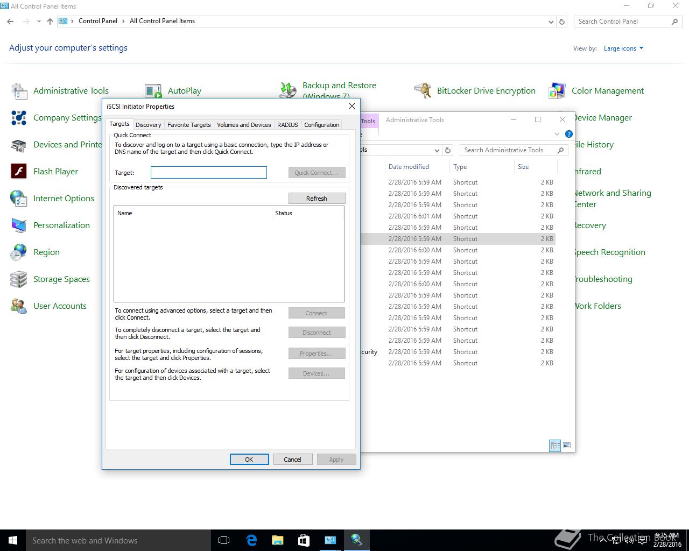
Task: Open the Speech Recognition link
Action: (609, 252)
